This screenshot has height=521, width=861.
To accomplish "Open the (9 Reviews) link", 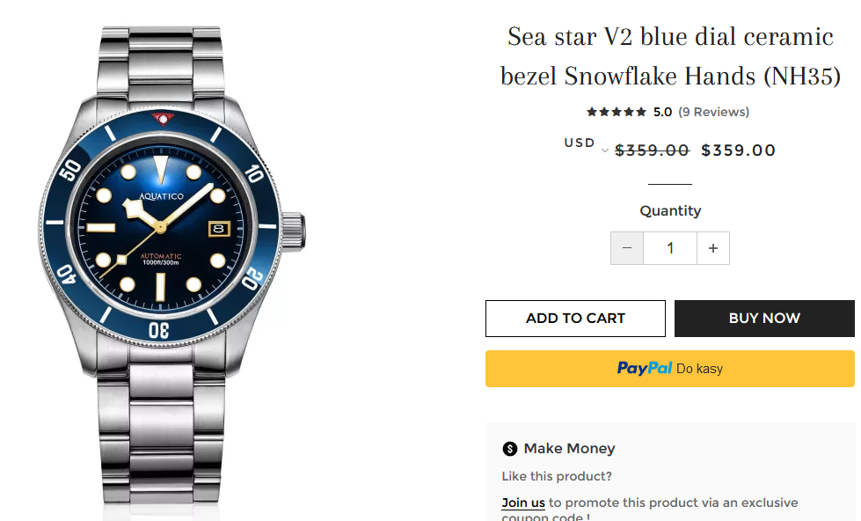I will 713,112.
